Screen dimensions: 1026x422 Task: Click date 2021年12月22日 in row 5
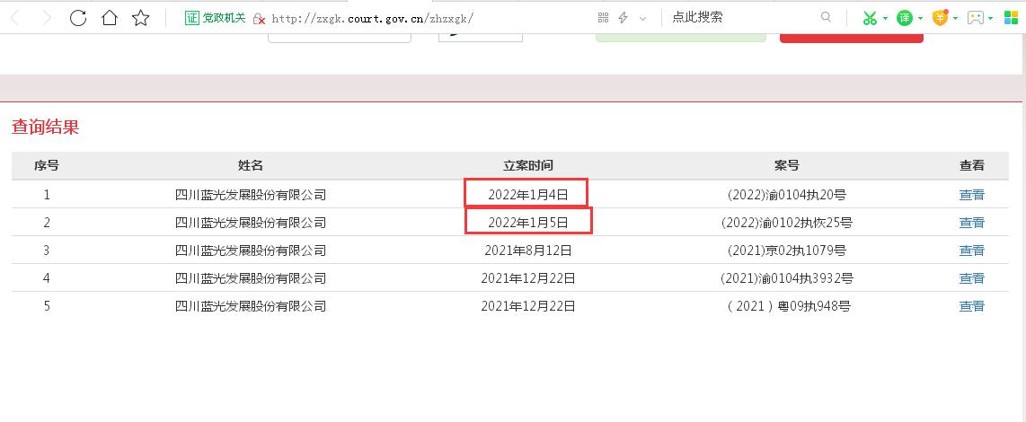pyautogui.click(x=528, y=305)
